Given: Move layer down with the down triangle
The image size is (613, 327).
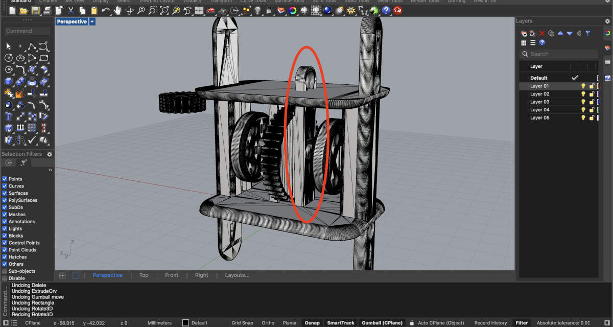Looking at the screenshot, I should 570,33.
